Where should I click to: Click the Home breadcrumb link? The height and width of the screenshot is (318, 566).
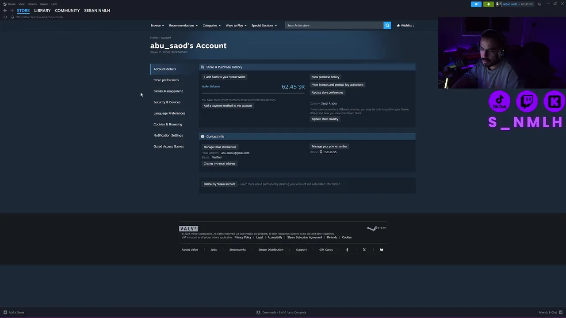[154, 38]
